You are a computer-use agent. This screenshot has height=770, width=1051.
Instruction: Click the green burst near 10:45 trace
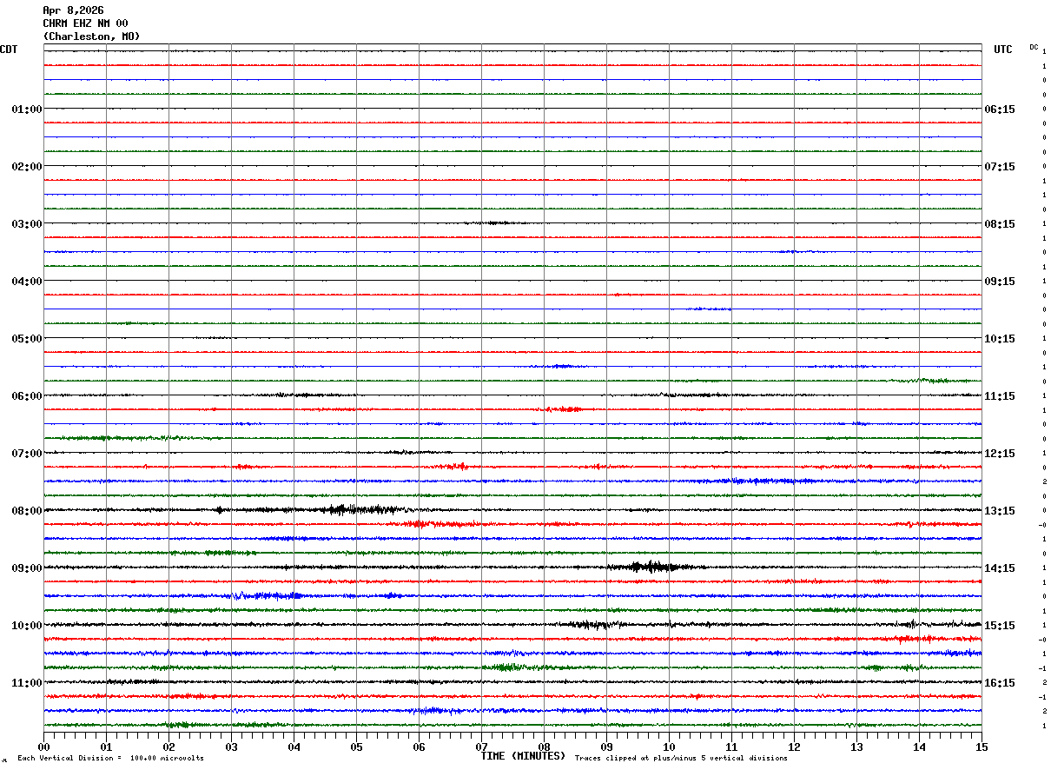tap(514, 667)
